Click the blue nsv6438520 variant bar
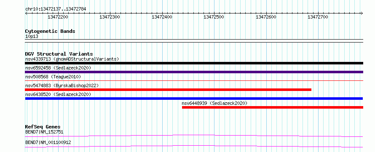 (x=194, y=99)
